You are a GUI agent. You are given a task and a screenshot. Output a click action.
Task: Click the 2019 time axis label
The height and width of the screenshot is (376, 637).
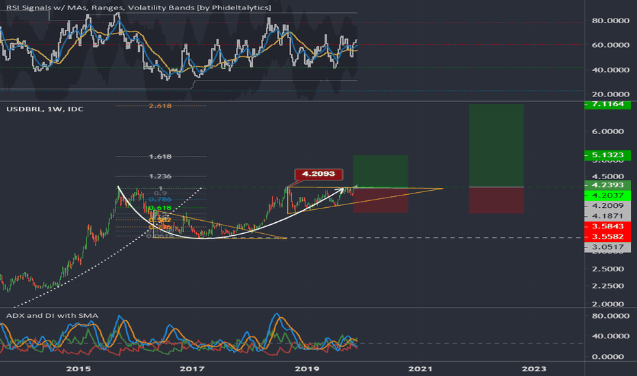coord(307,368)
